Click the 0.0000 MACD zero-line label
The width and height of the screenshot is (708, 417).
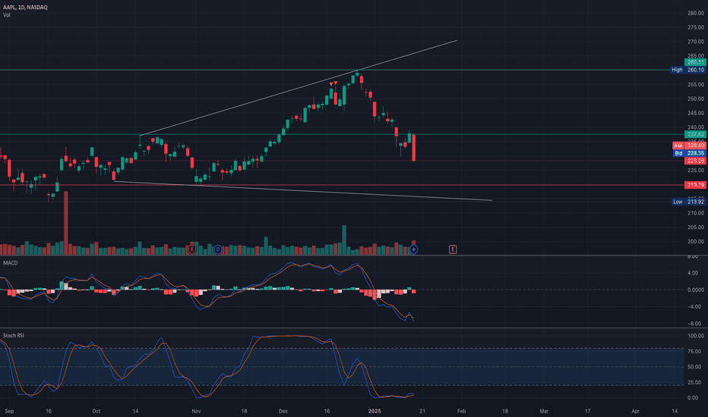pyautogui.click(x=696, y=290)
